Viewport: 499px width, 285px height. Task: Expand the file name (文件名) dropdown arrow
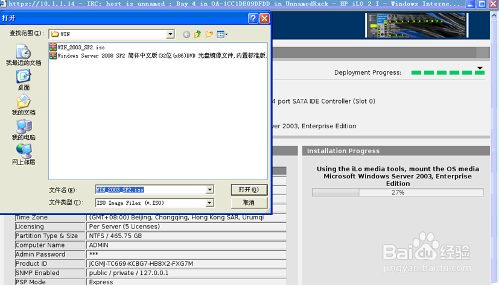[209, 190]
